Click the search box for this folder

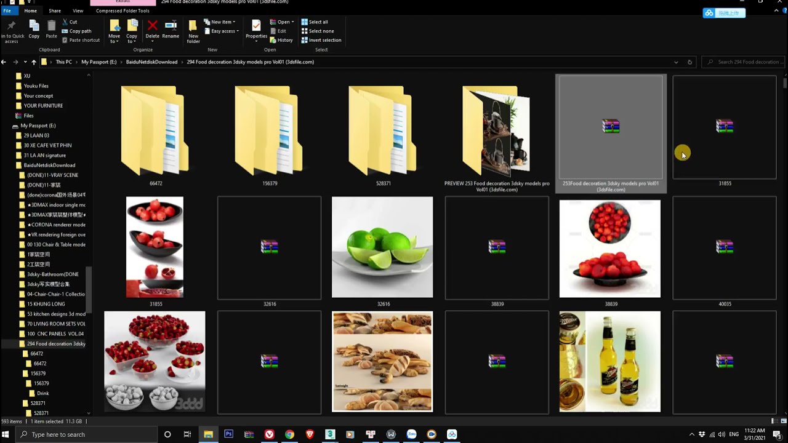744,62
